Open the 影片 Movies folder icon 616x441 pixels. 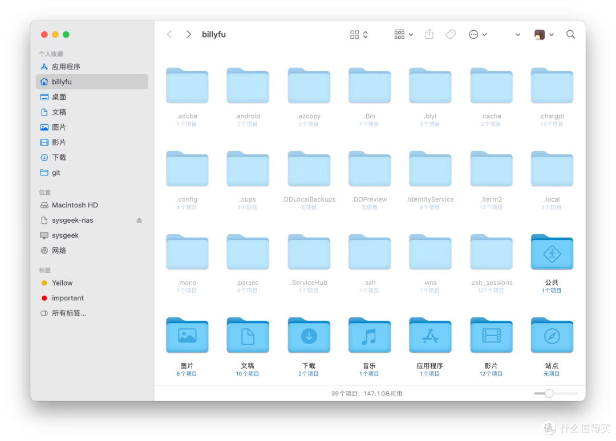click(x=491, y=335)
